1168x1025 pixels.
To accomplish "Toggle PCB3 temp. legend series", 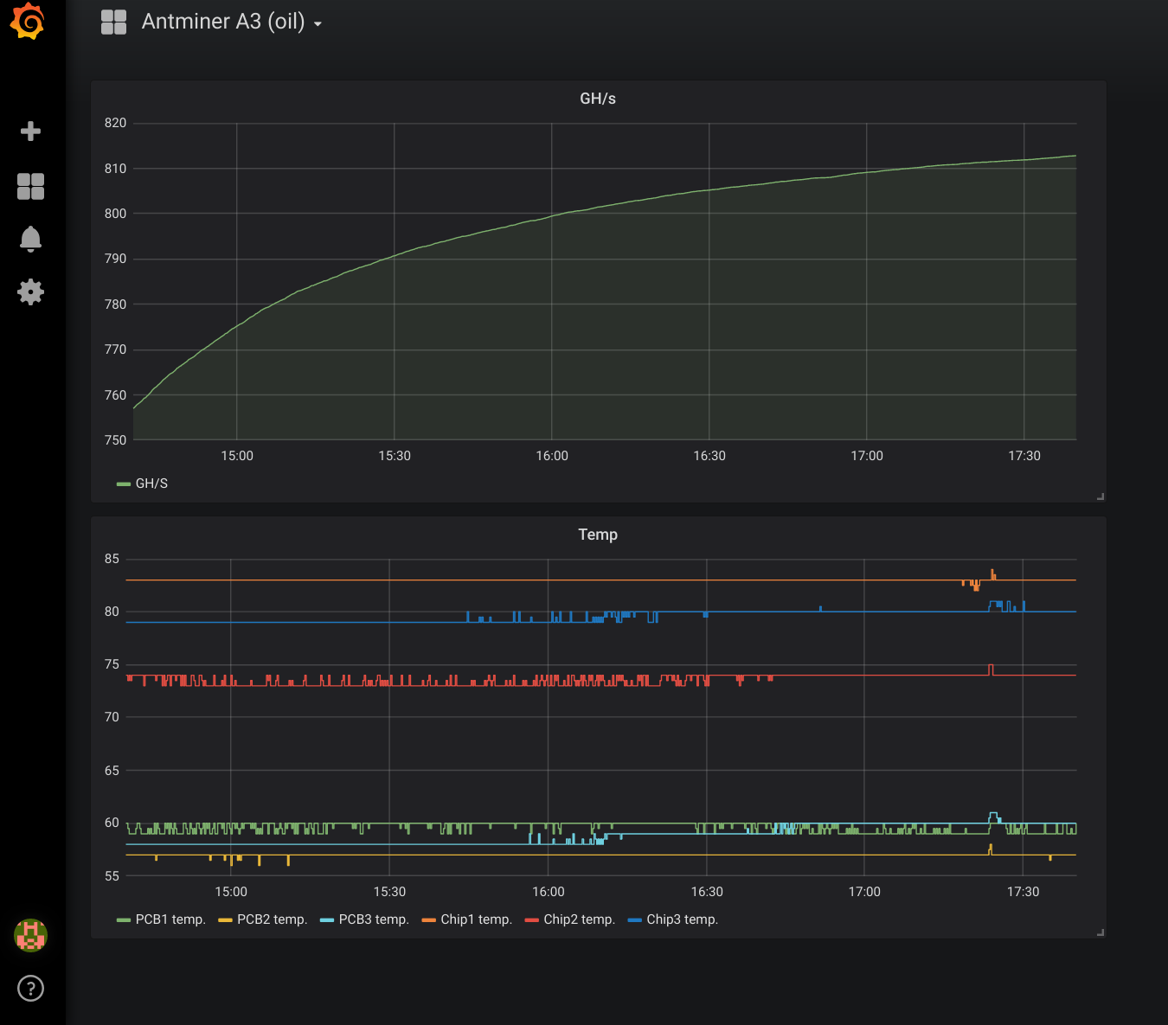I will click(x=374, y=919).
